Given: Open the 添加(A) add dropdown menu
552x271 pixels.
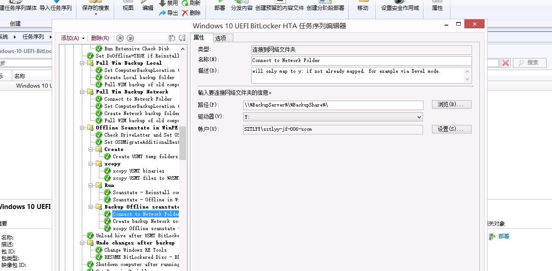Looking at the screenshot, I should 73,38.
